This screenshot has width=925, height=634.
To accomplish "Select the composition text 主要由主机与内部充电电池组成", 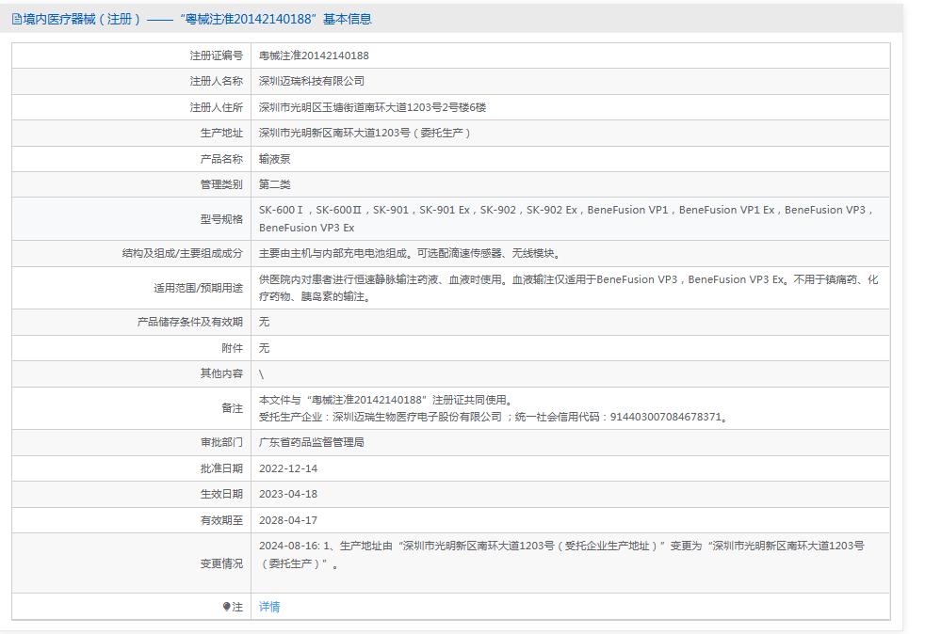I will [410, 253].
